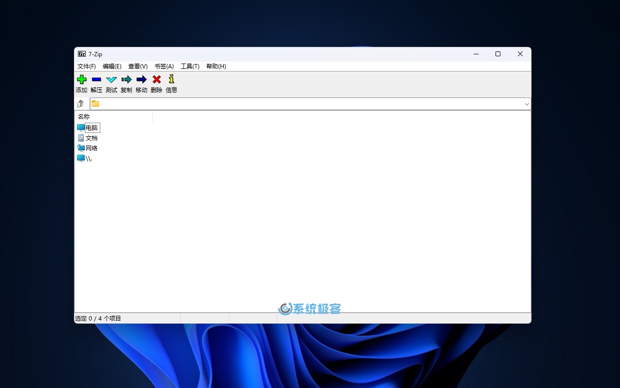Screen dimensions: 620x388
Task: Go up one folder level icon
Action: point(80,104)
